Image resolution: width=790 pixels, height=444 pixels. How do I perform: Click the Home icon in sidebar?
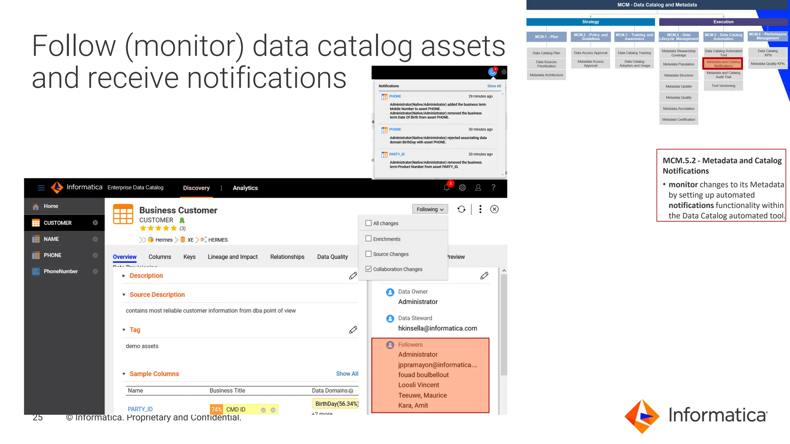pyautogui.click(x=36, y=207)
